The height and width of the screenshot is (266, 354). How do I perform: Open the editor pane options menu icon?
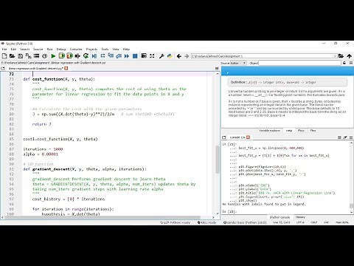[217, 69]
